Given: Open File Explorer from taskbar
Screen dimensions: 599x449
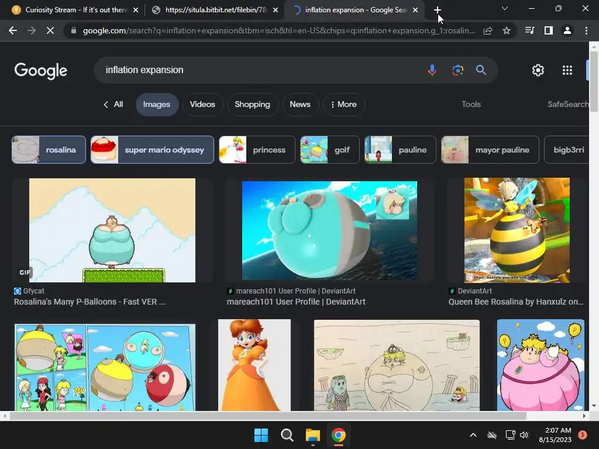Looking at the screenshot, I should tap(312, 435).
